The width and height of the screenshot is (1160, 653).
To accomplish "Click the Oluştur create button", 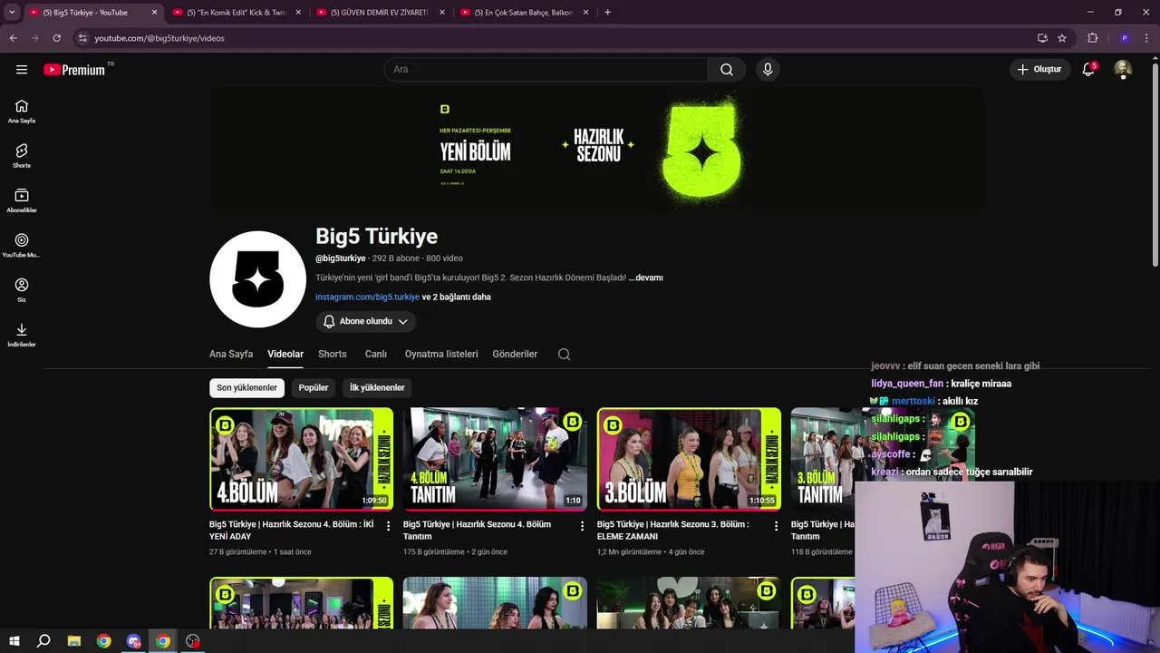I will pyautogui.click(x=1039, y=69).
